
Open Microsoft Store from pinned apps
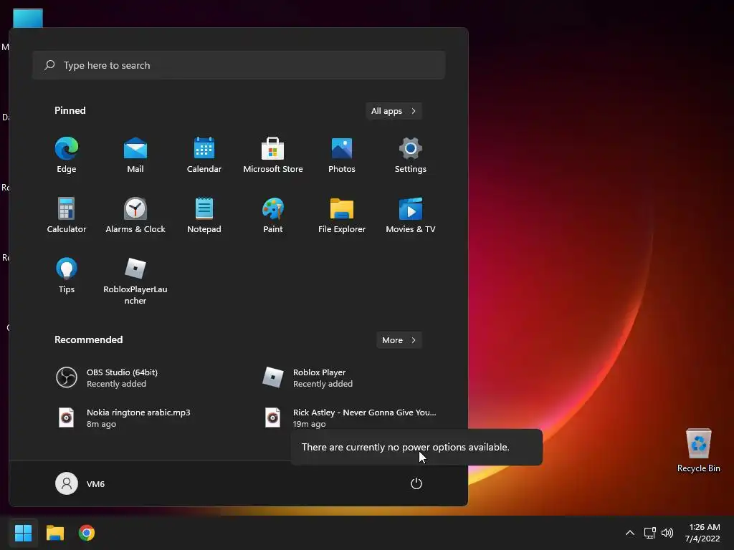click(273, 155)
